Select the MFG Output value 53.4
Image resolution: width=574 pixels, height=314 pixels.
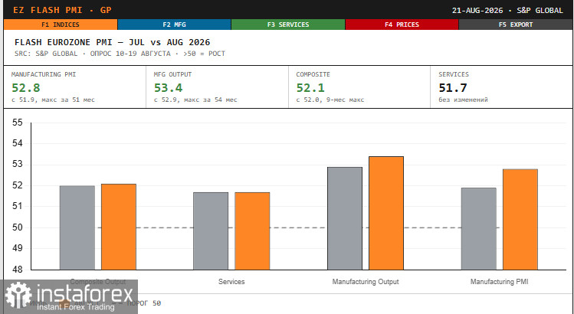(168, 88)
